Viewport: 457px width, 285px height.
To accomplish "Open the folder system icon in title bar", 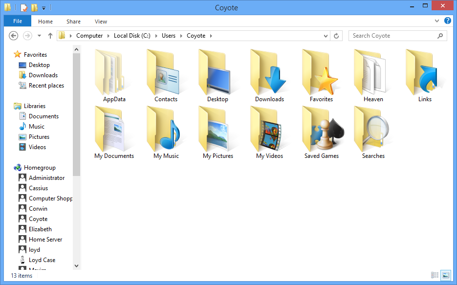I will [8, 7].
